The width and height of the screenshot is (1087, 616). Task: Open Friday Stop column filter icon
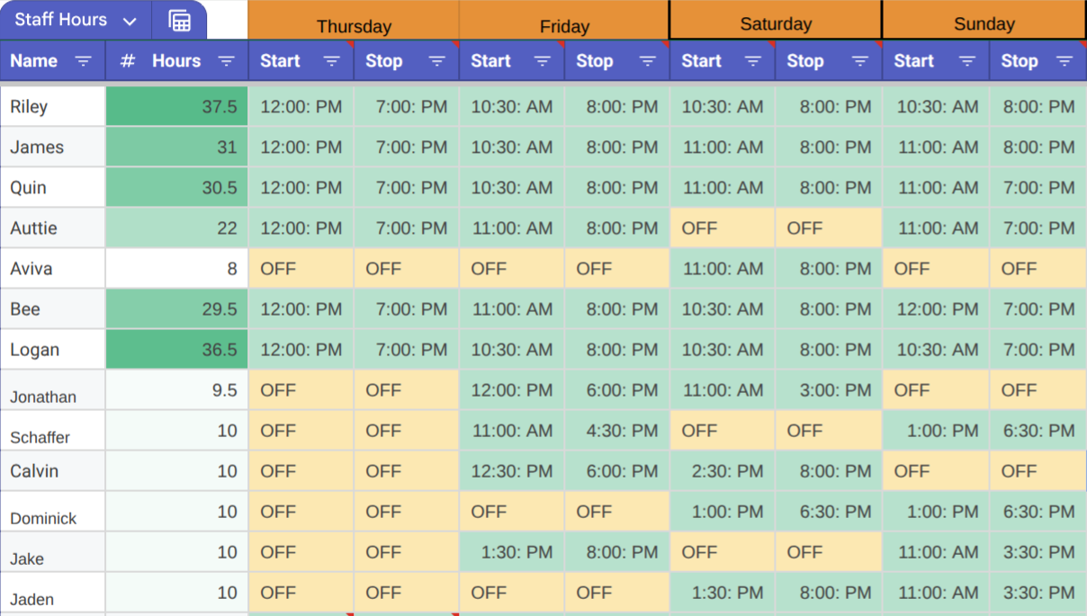[x=648, y=61]
